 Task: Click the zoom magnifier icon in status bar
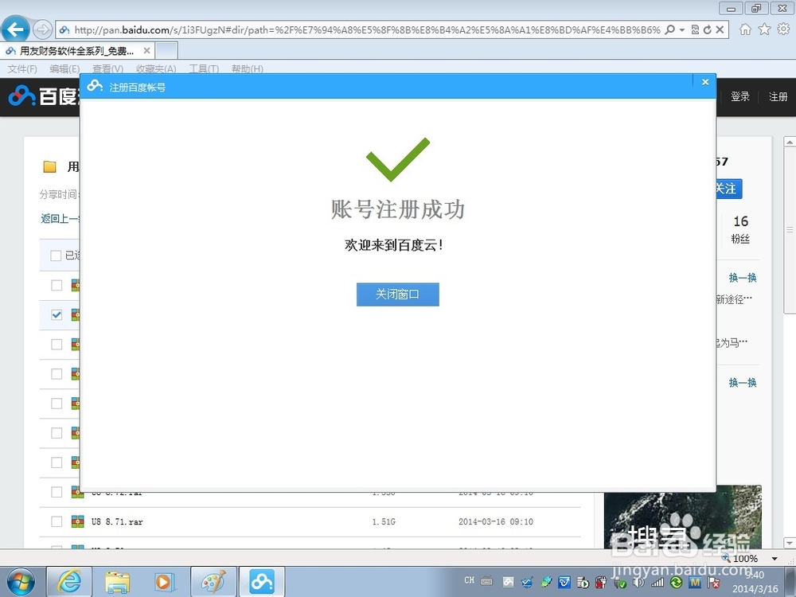pos(726,558)
